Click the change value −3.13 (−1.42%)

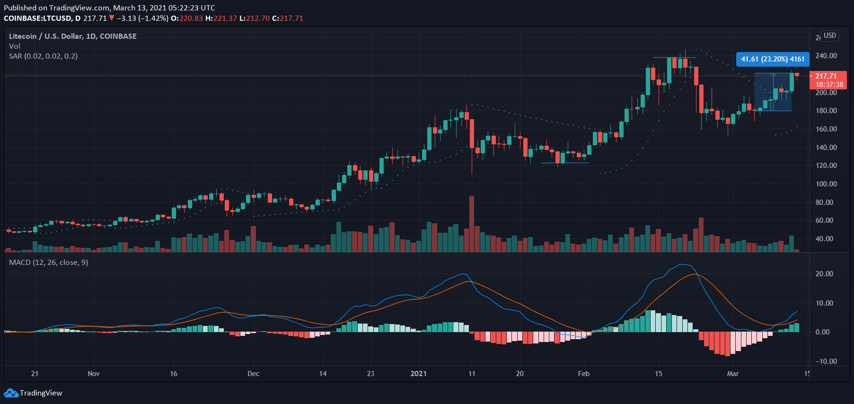[142, 18]
